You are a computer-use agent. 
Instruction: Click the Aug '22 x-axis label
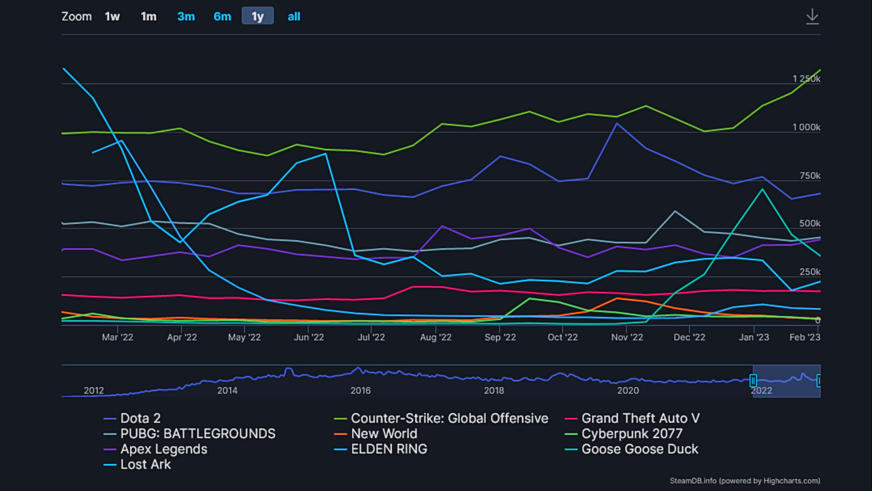click(435, 337)
